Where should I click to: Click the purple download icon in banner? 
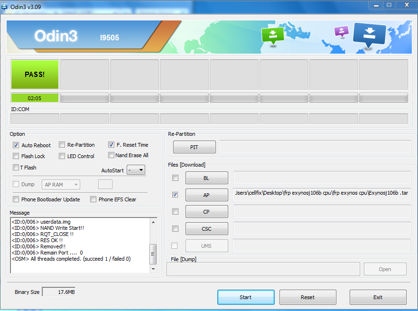coord(341,31)
